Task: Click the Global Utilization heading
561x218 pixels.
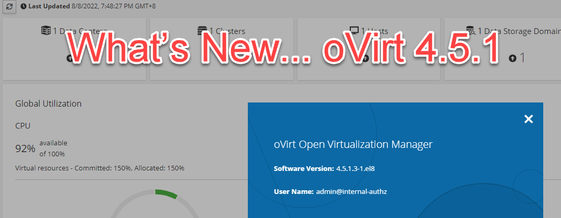Action: (x=48, y=104)
